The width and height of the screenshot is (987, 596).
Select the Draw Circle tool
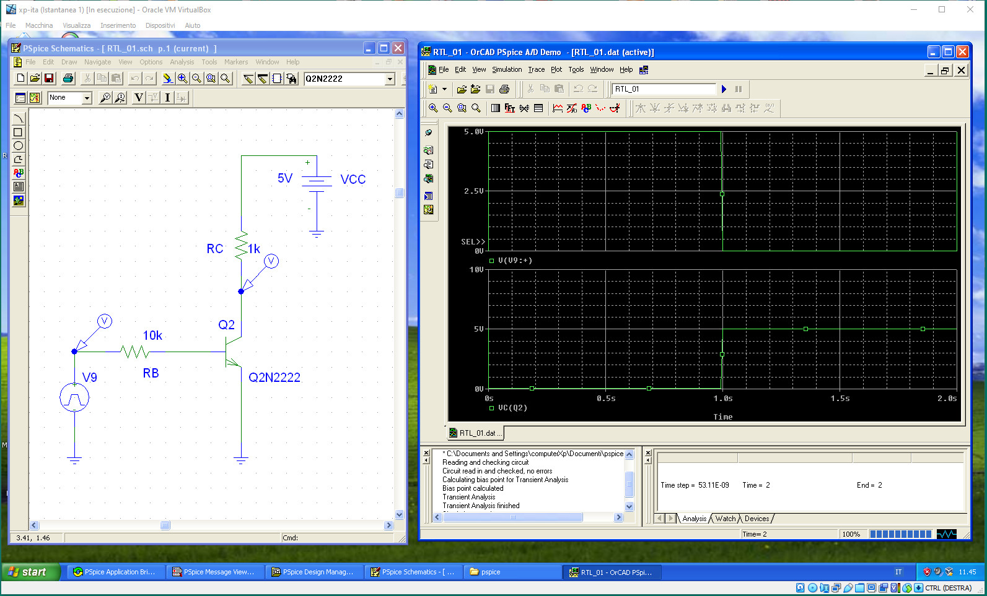18,146
